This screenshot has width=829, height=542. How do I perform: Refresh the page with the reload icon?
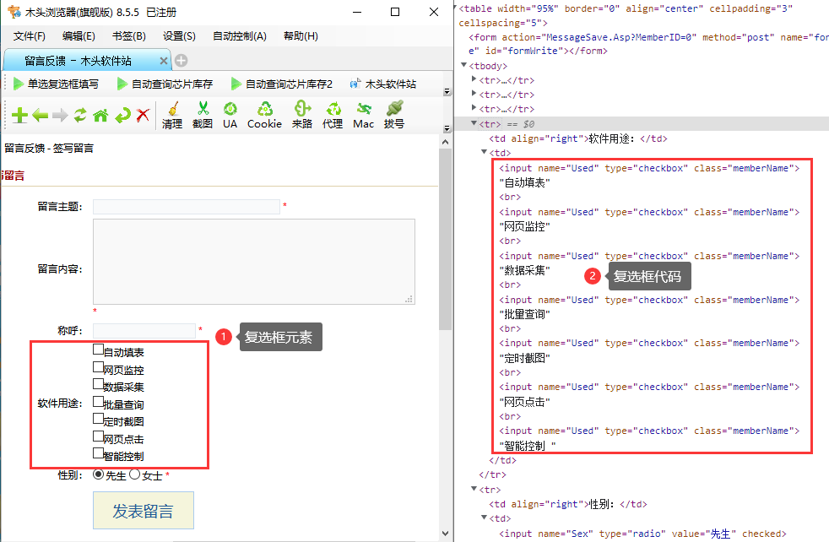(x=79, y=115)
